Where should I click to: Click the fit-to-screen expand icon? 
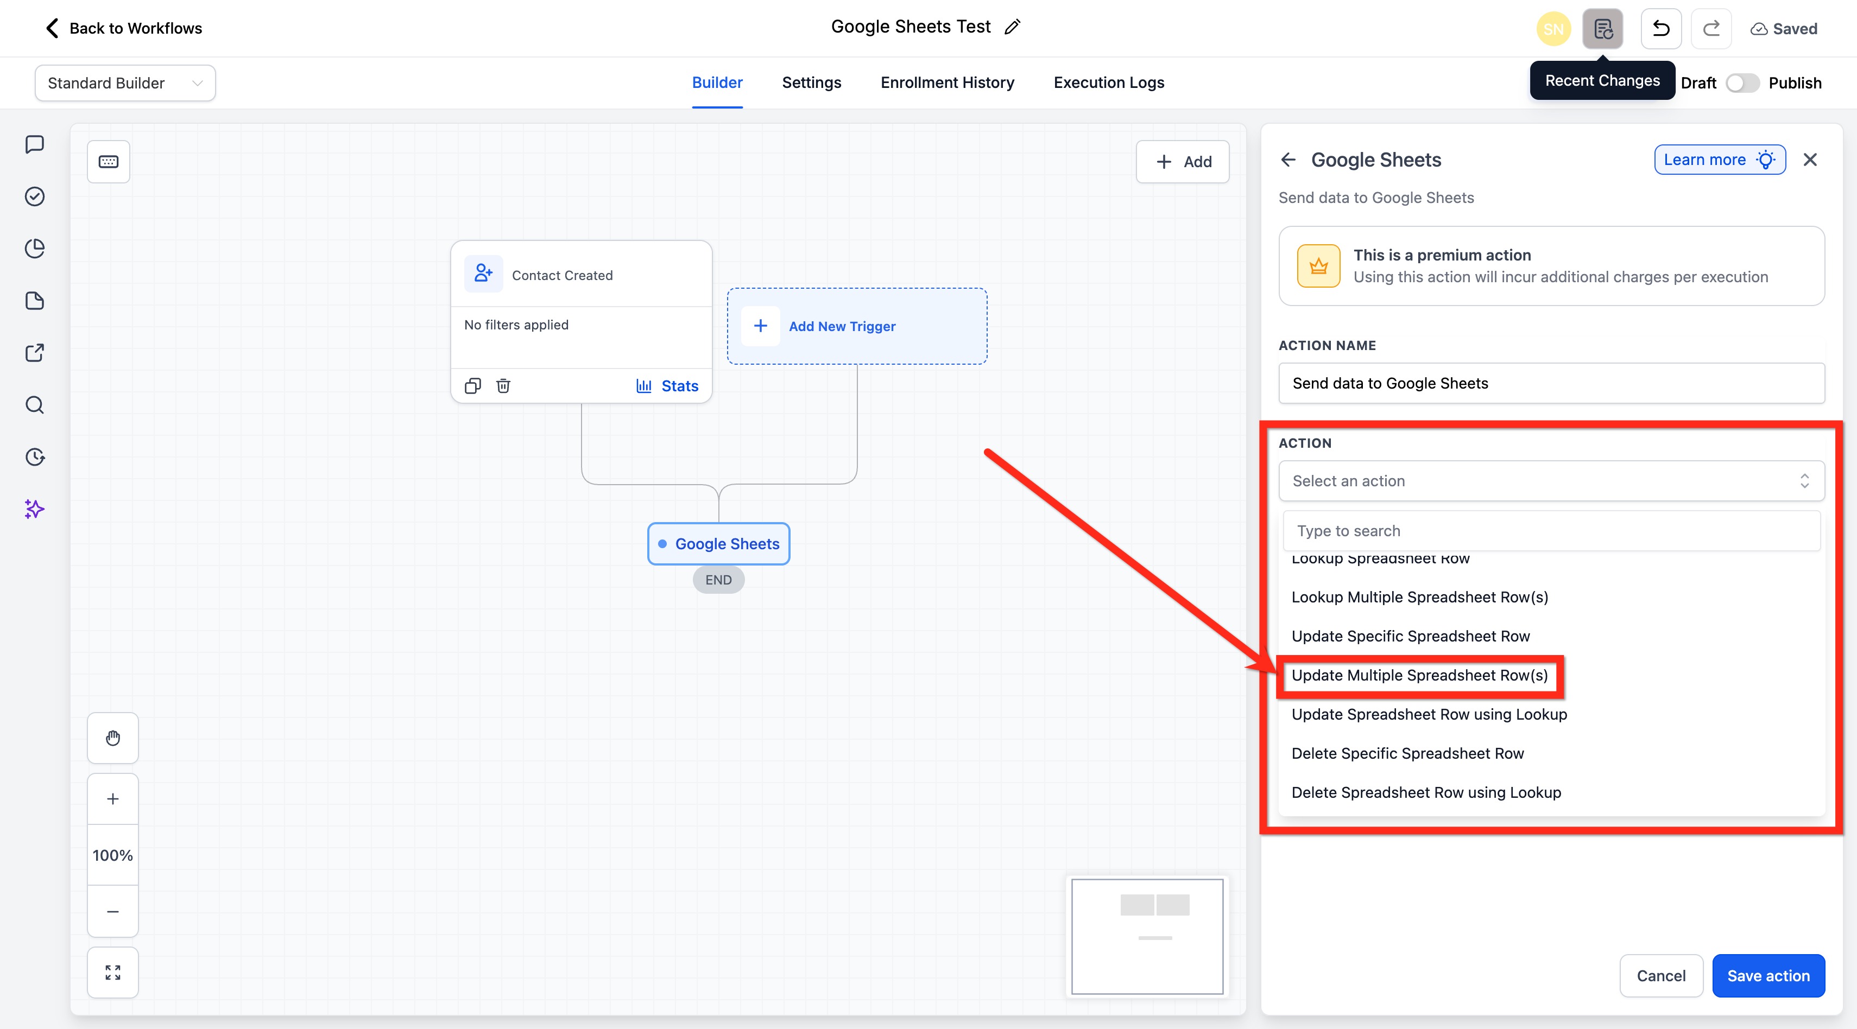click(x=112, y=972)
